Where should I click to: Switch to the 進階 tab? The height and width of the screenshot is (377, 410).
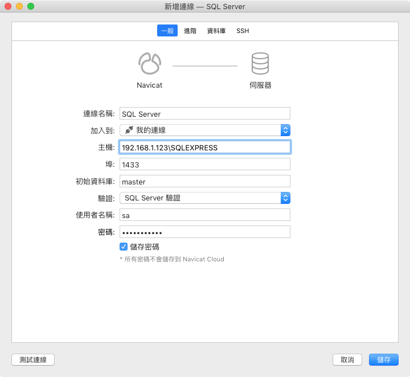point(190,31)
